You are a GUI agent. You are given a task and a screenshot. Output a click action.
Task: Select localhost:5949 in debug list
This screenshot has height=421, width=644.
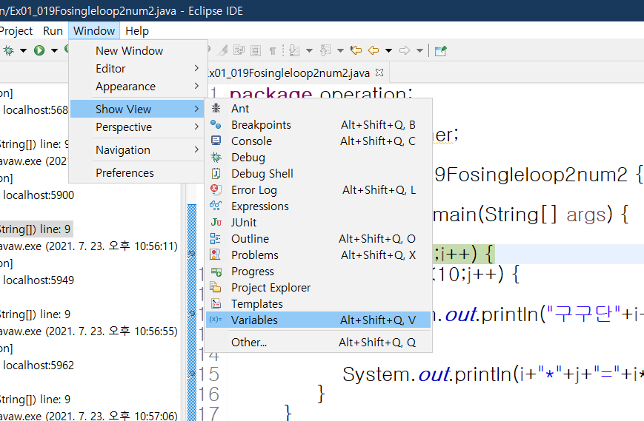[39, 280]
